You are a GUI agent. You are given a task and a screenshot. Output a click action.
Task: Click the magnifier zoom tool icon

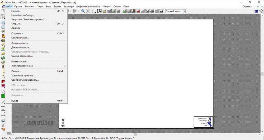click(83, 11)
